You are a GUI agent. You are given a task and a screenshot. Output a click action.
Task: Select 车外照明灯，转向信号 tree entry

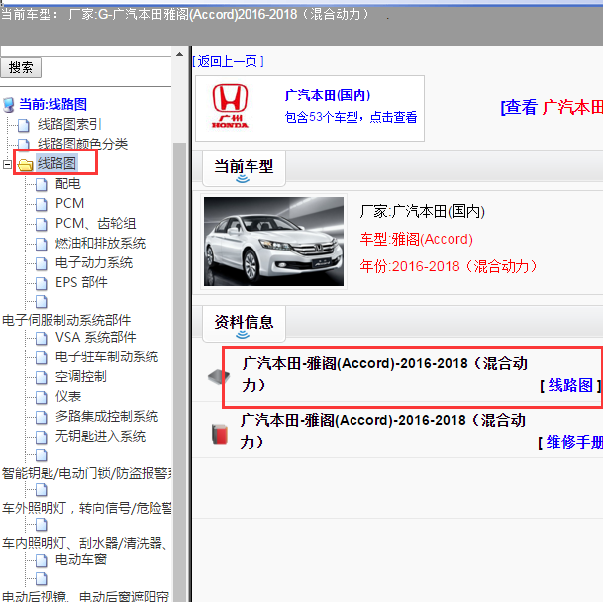[86, 508]
